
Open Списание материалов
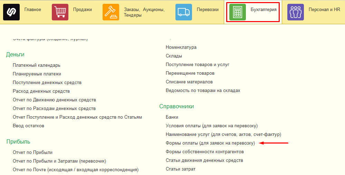point(189,82)
